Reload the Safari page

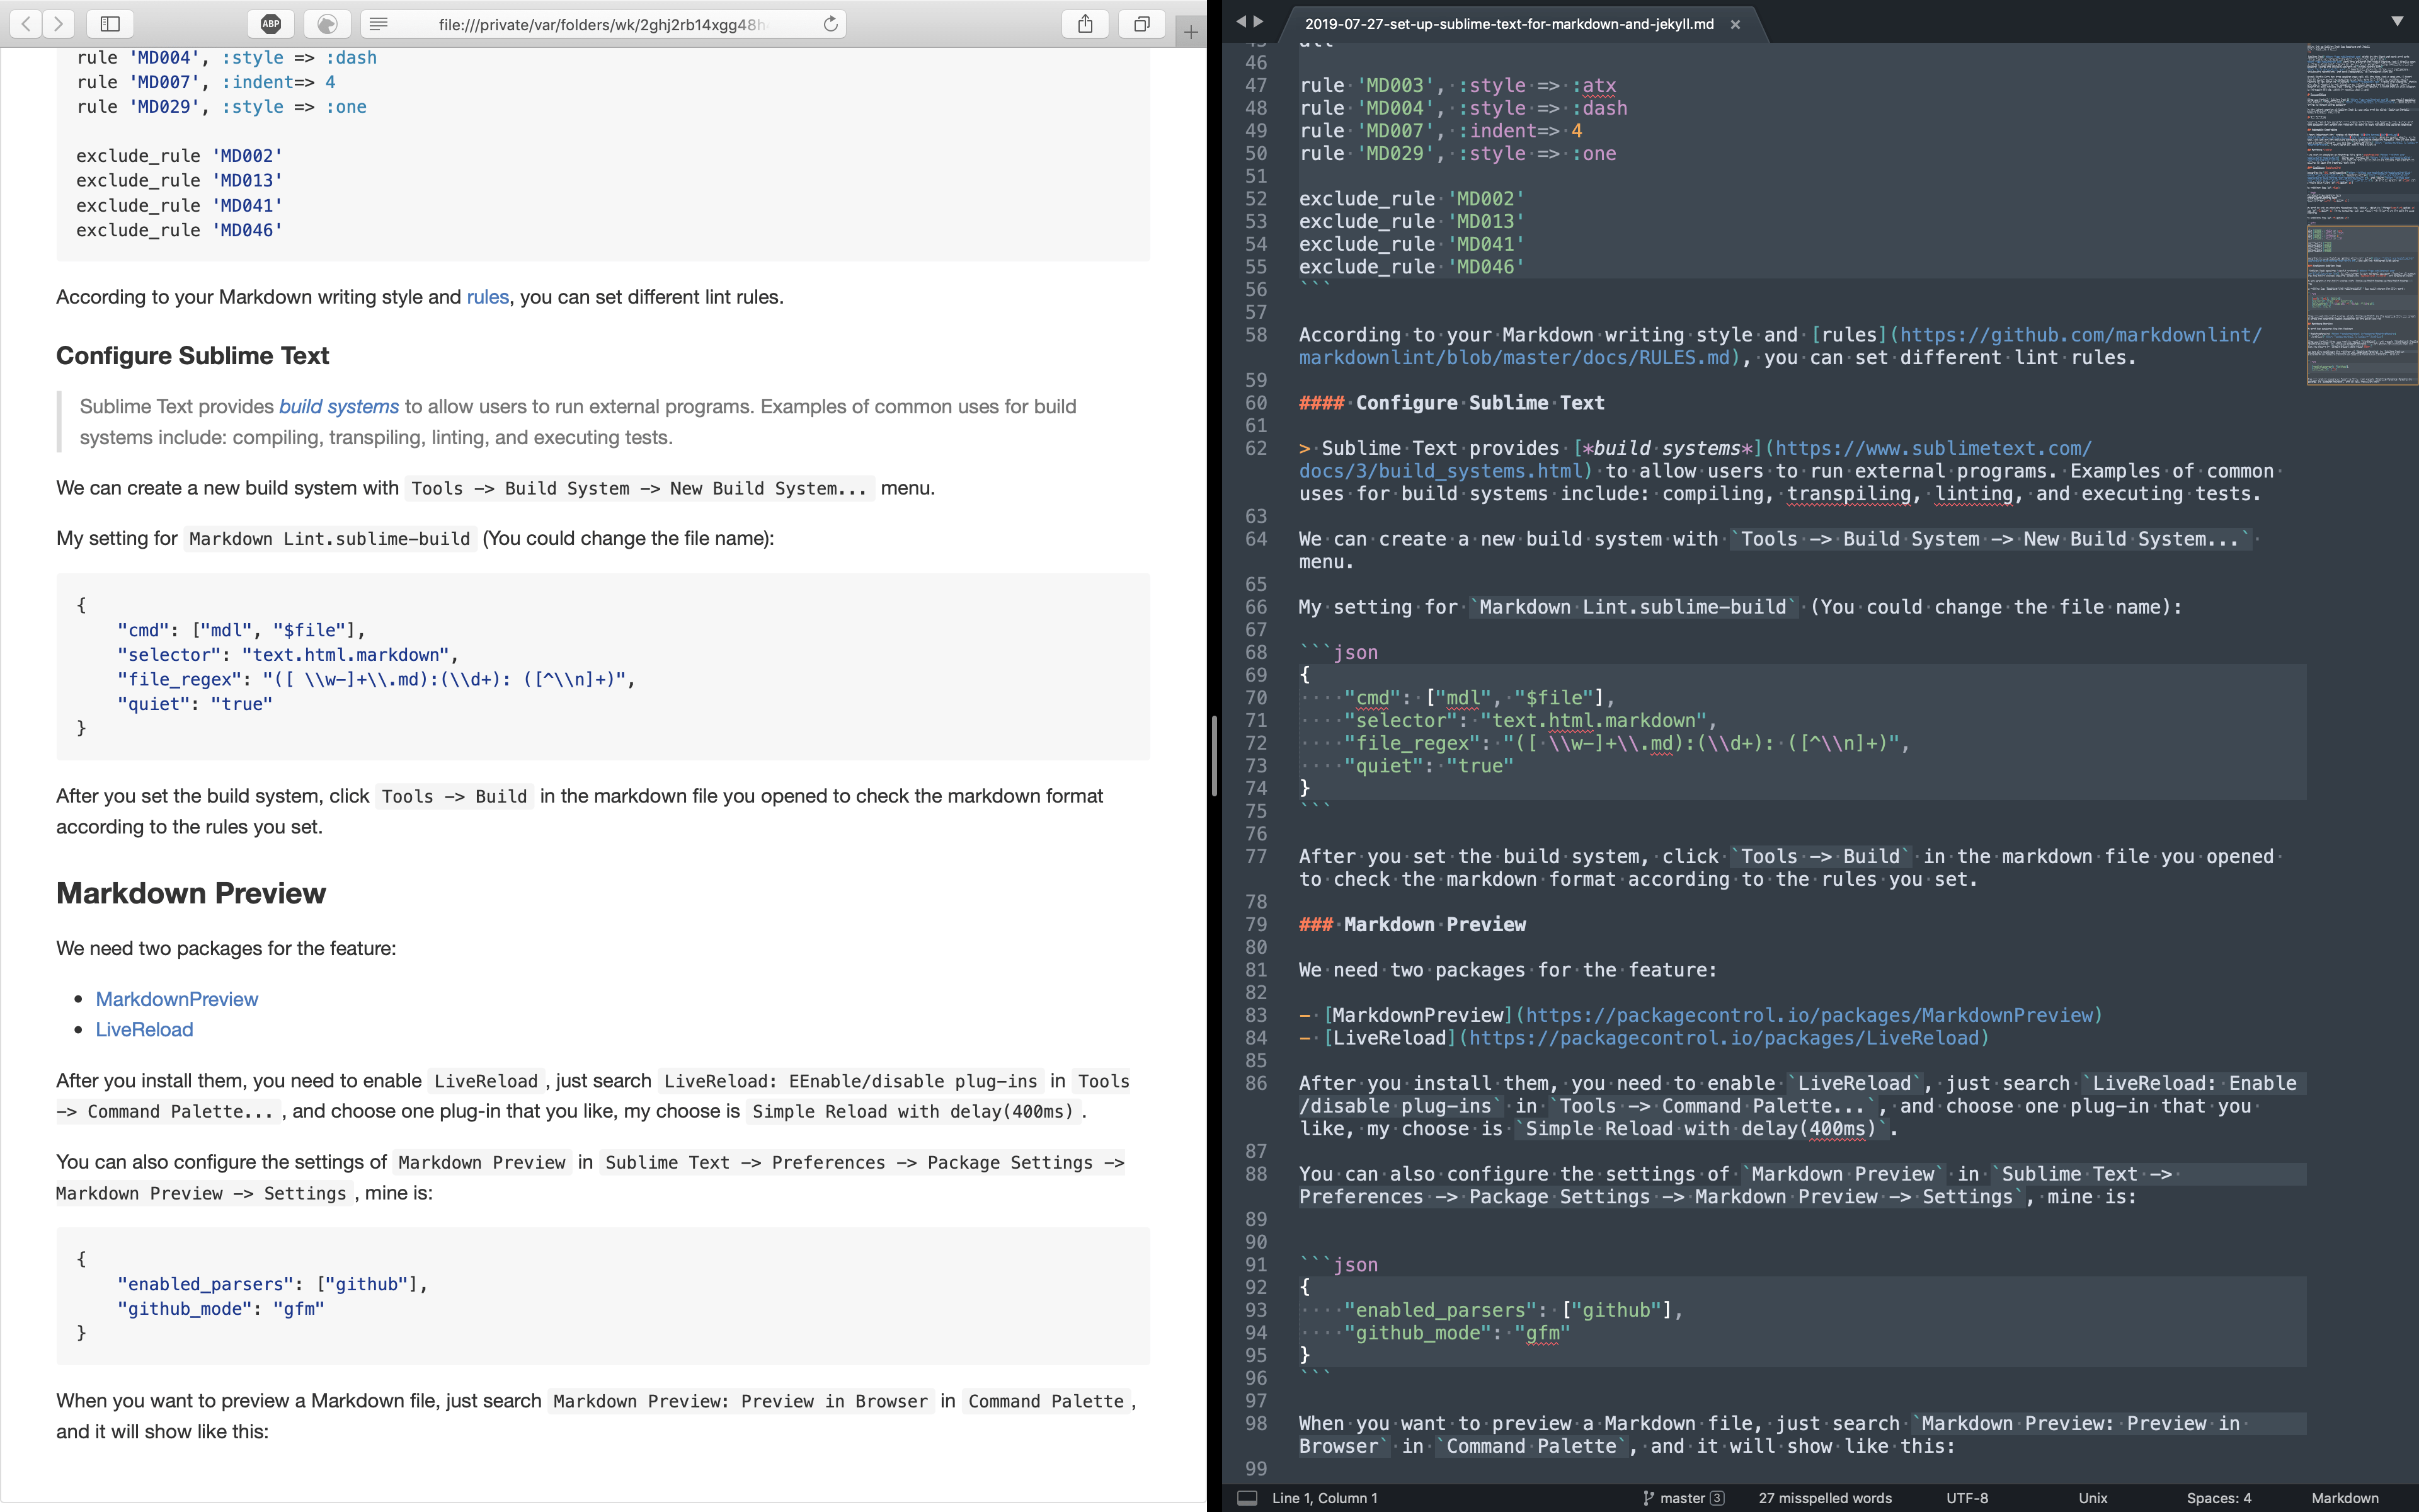click(x=831, y=24)
